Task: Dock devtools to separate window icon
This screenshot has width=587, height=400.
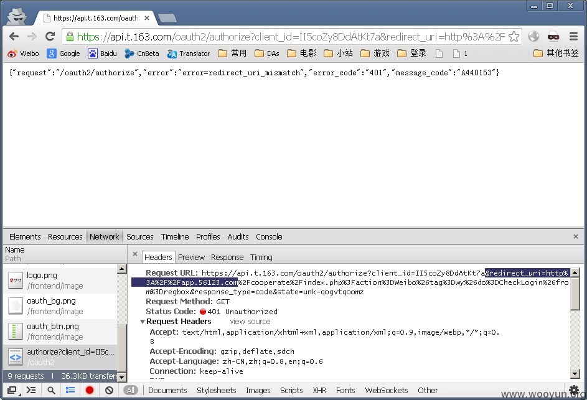Action: point(12,390)
